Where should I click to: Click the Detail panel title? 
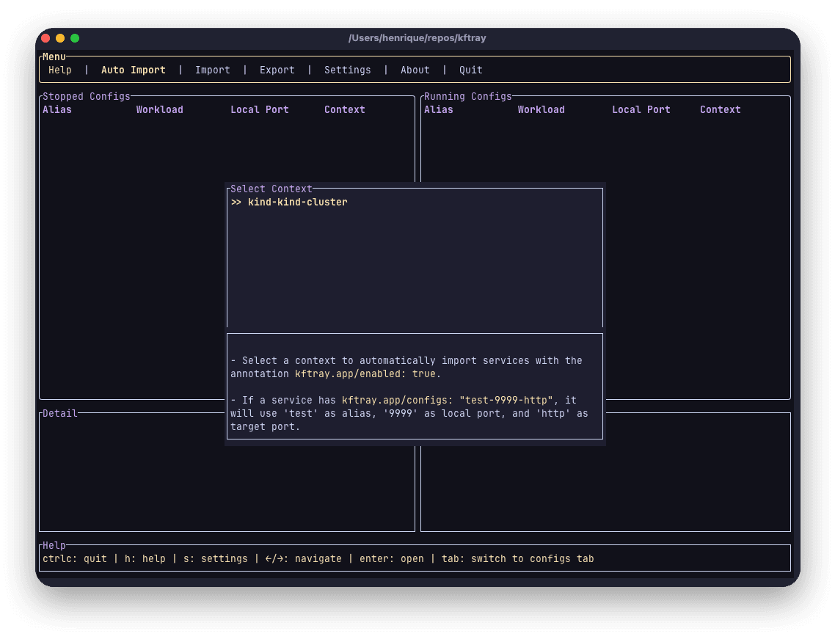click(59, 414)
